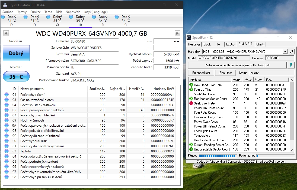
Task: Select drive C: health status orb
Action: (117, 17)
